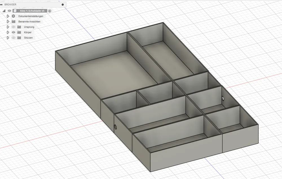Expand the Körper node
This screenshot has height=179, width=282.
(8, 32)
